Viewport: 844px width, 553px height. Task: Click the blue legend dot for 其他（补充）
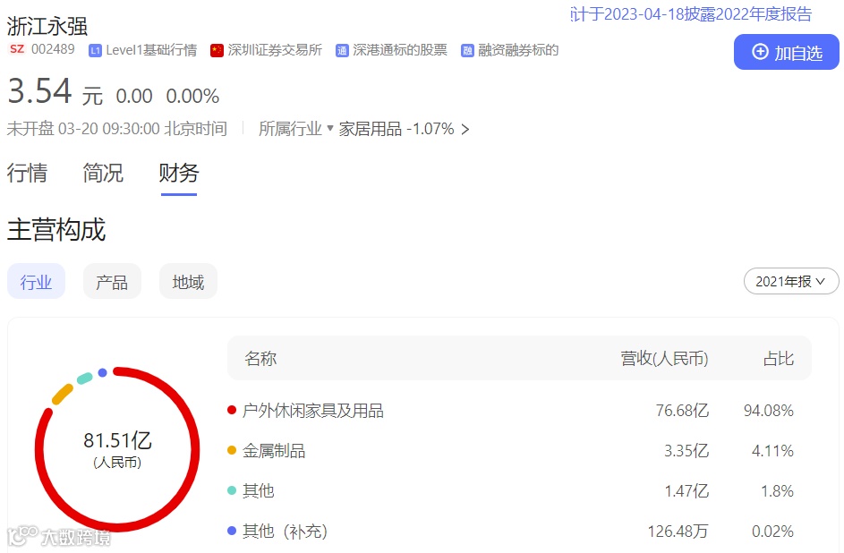(x=232, y=531)
